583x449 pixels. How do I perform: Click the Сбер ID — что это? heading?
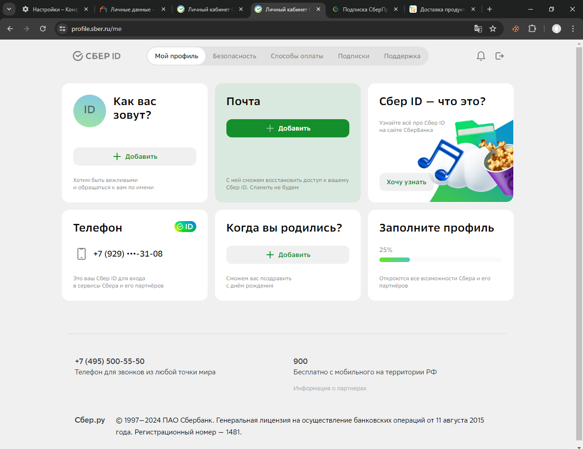433,101
